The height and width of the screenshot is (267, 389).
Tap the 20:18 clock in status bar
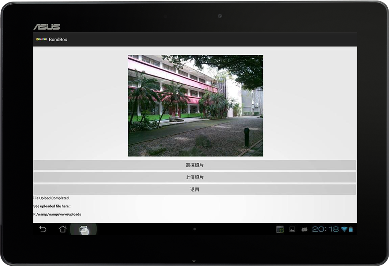point(325,229)
